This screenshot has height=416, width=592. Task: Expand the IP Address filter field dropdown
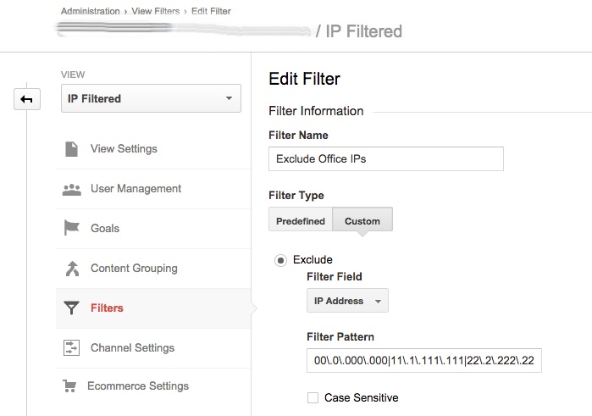coord(347,301)
